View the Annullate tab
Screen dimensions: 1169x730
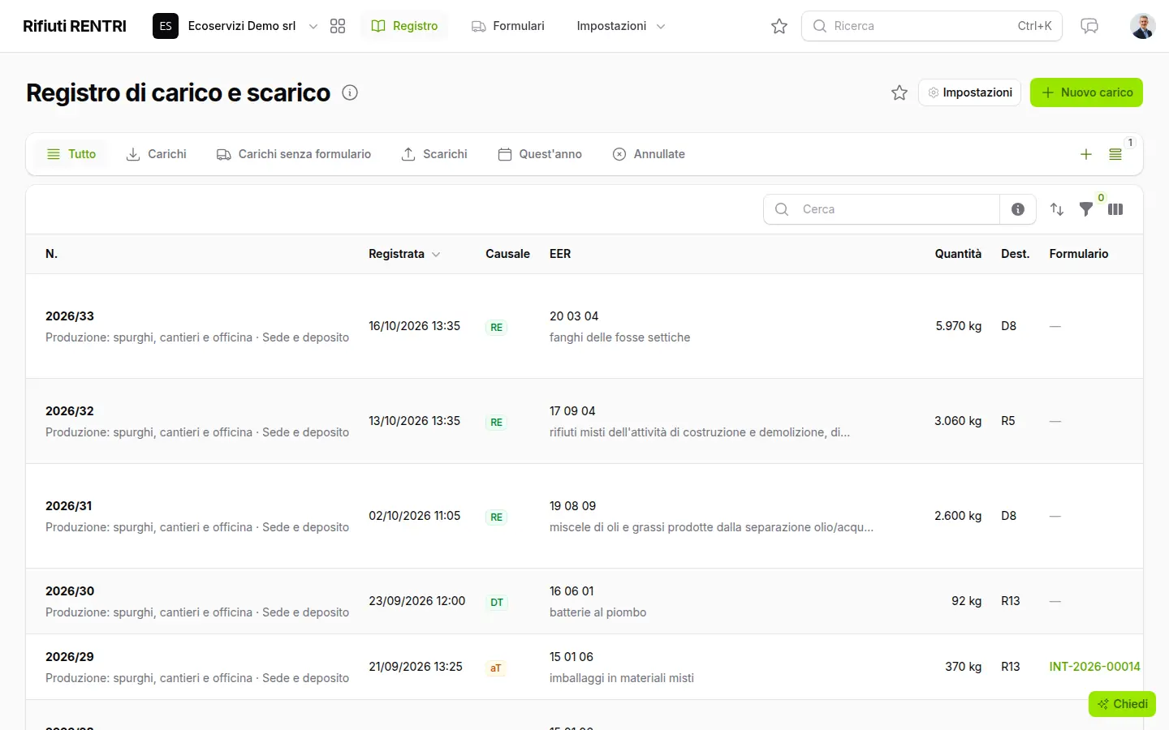(649, 154)
